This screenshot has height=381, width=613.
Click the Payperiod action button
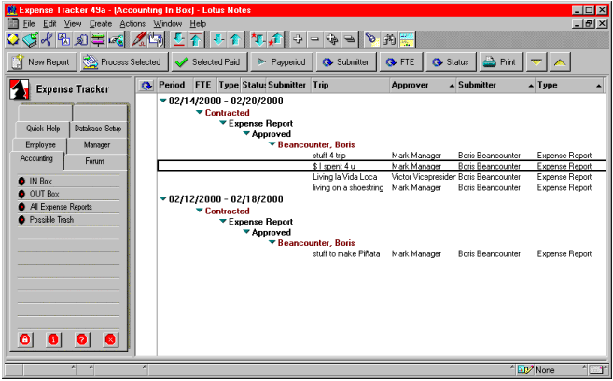[282, 62]
